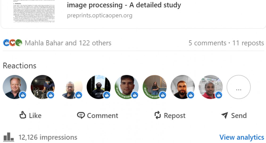266x143 pixels.
Task: Click the Send paper plane icon
Action: click(x=225, y=115)
